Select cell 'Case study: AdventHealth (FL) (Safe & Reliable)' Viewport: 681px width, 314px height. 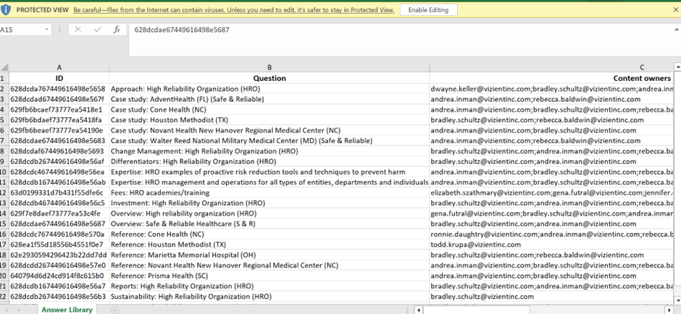coord(270,99)
